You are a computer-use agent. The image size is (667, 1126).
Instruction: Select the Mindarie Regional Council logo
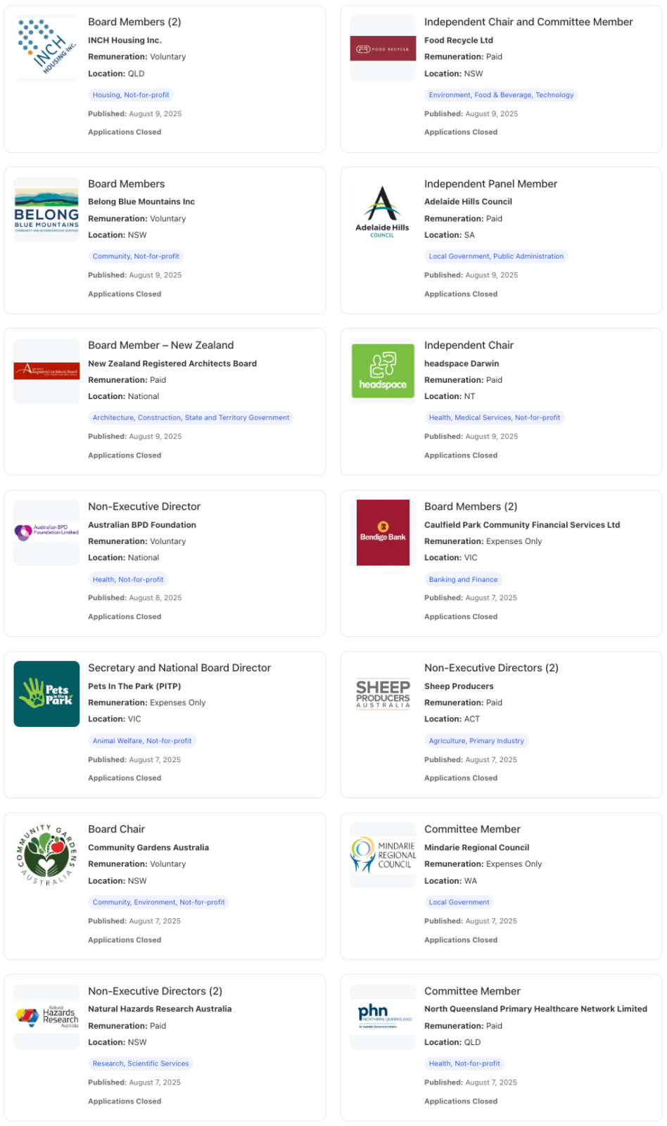point(383,855)
